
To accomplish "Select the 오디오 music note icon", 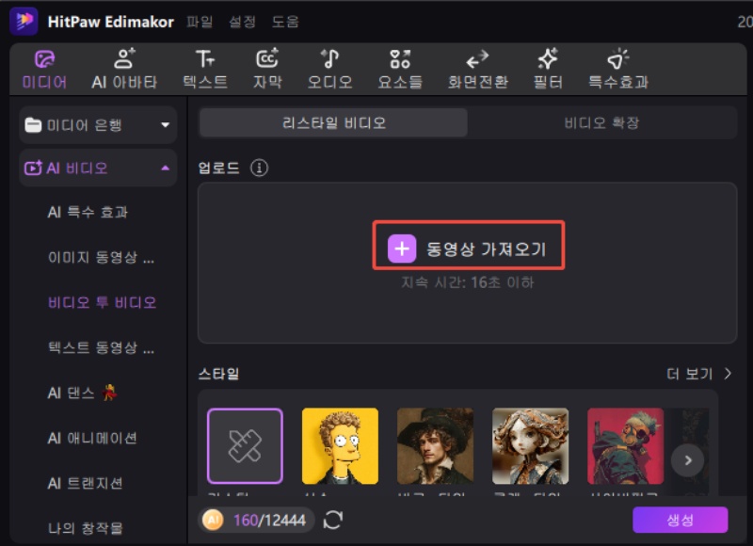I will (330, 66).
